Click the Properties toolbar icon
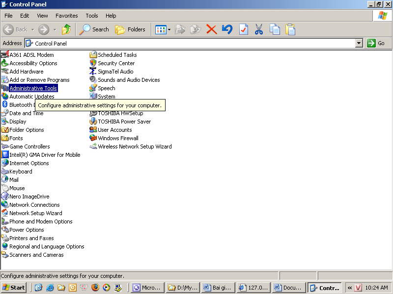The width and height of the screenshot is (393, 294). coord(243,29)
